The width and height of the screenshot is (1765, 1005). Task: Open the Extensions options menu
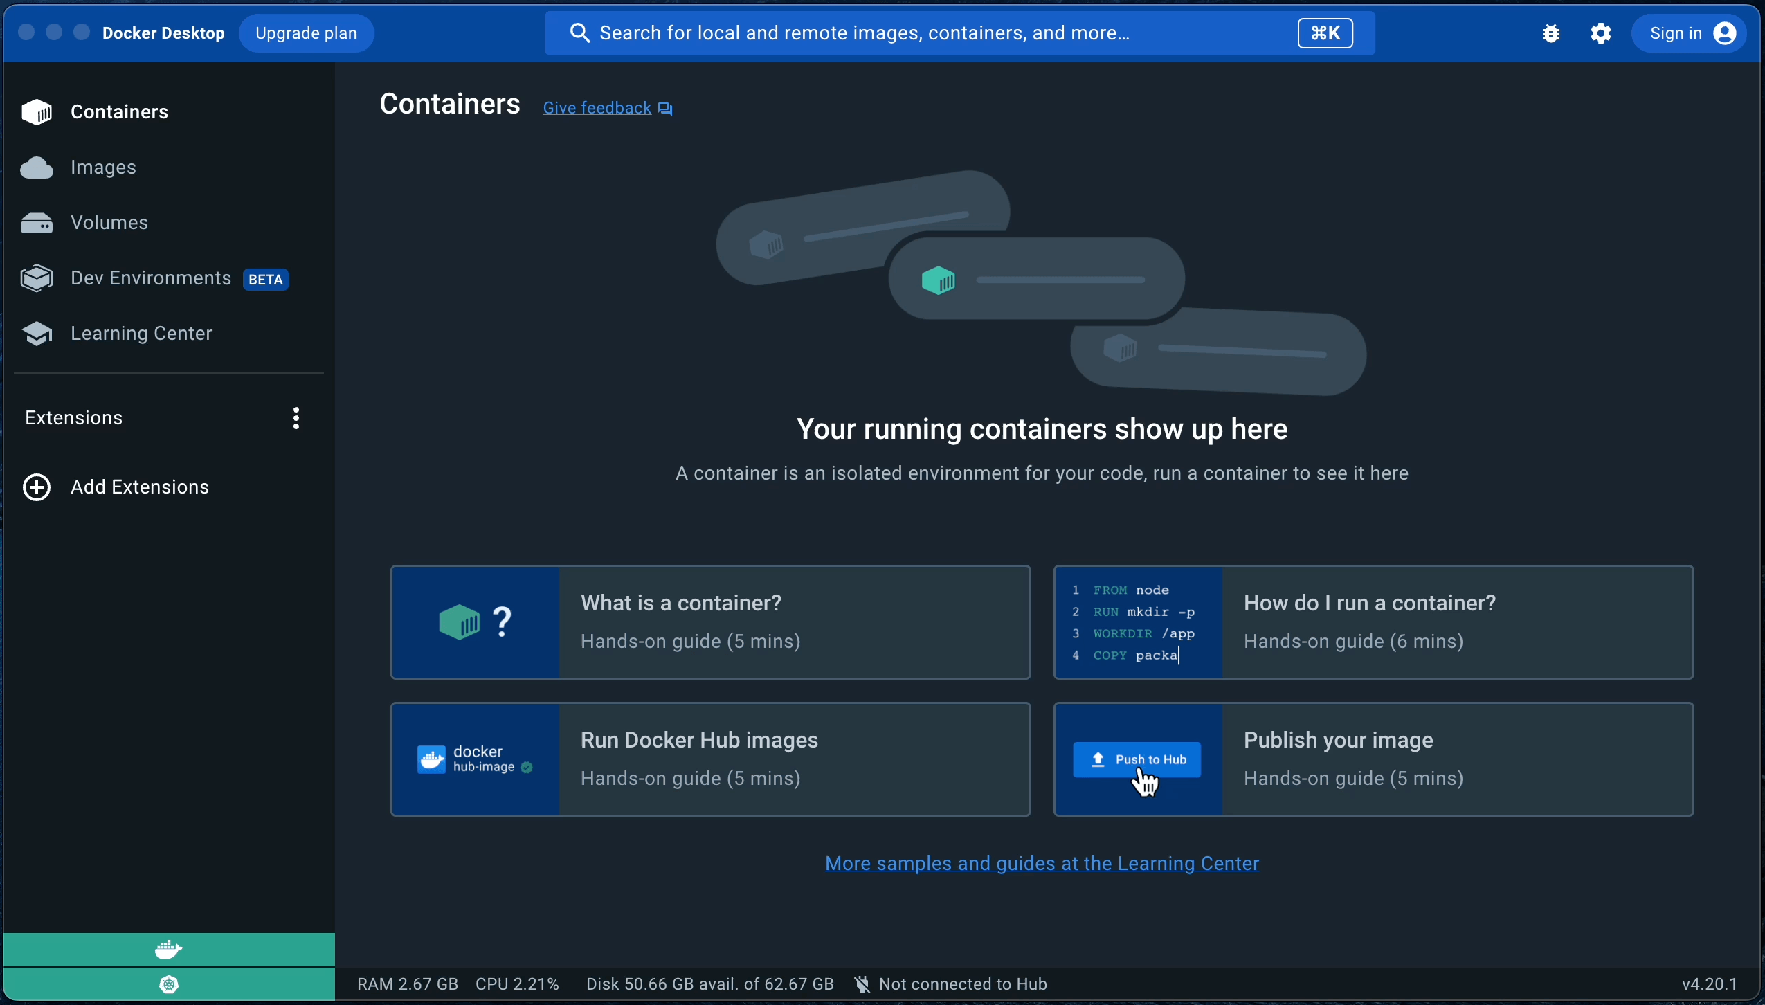point(296,417)
